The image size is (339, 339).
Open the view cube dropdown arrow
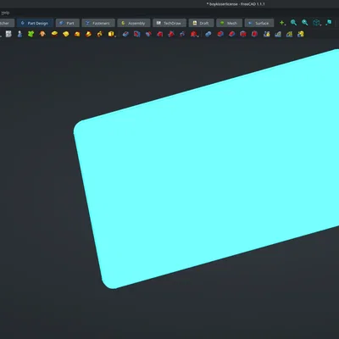[x=321, y=25]
